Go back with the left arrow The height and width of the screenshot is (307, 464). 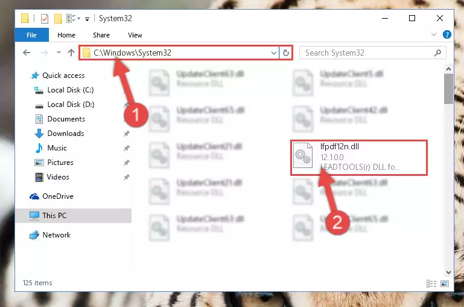click(27, 53)
